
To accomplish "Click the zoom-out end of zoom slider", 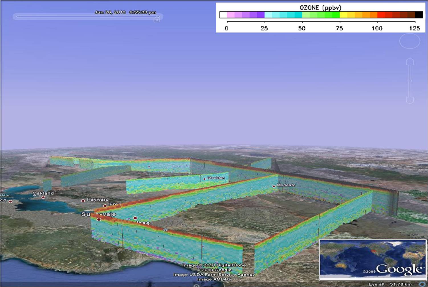I will (410, 100).
